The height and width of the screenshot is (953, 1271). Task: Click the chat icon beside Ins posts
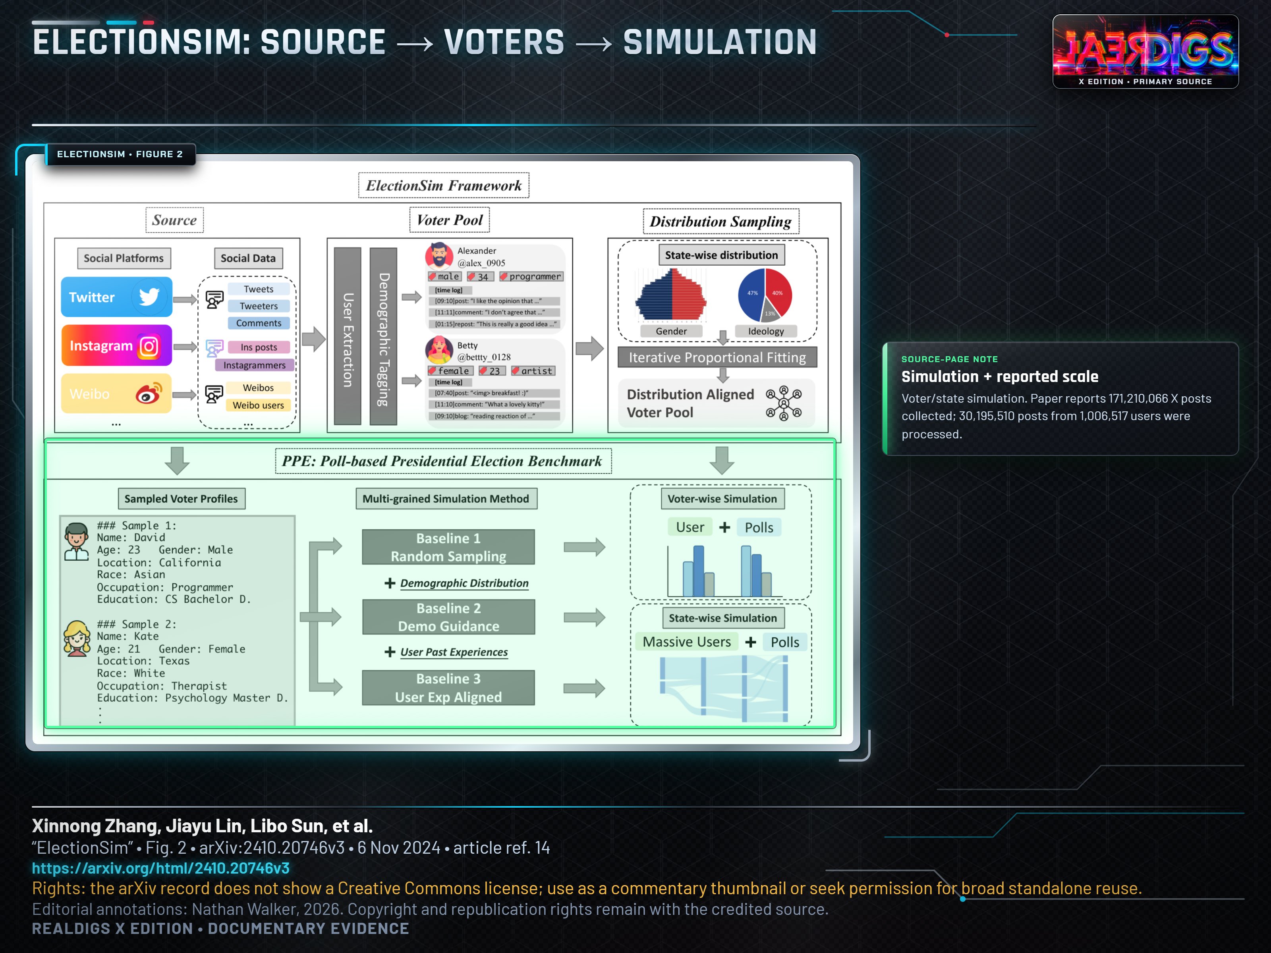214,348
